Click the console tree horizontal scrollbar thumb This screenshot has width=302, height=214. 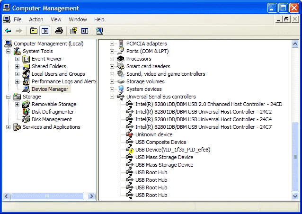tap(47, 196)
